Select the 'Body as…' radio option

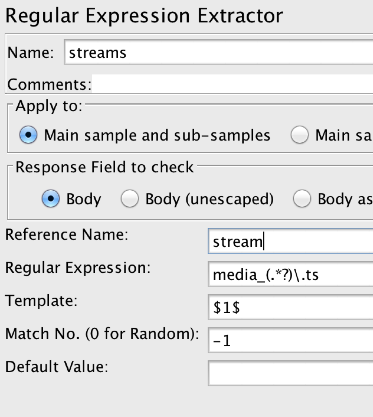302,199
